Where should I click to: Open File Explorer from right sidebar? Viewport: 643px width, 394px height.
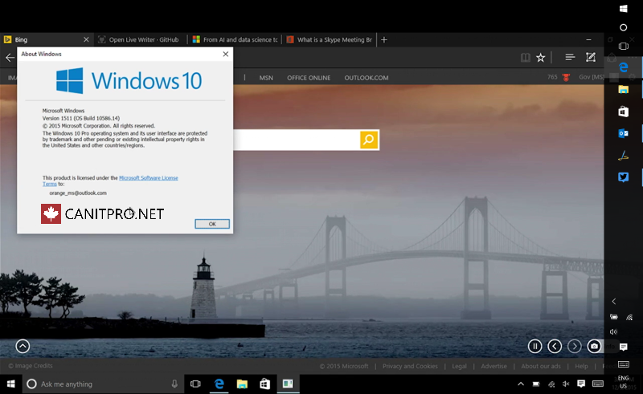click(x=624, y=89)
